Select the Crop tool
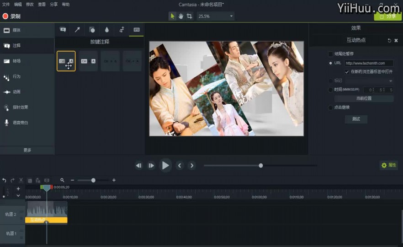This screenshot has width=403, height=247. (x=190, y=16)
